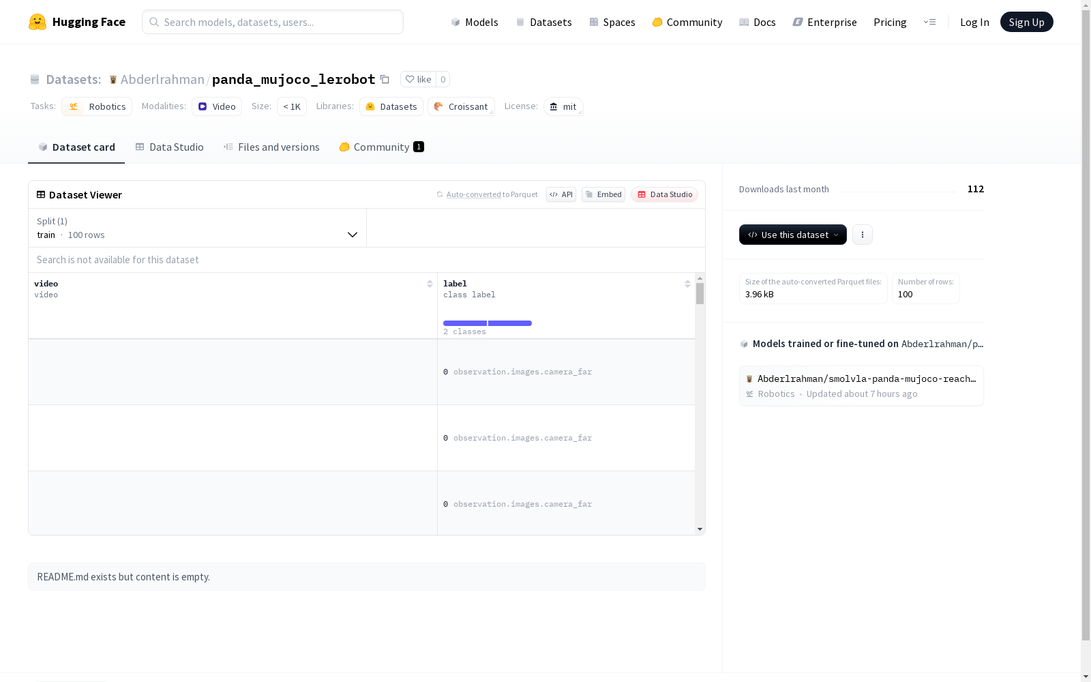The height and width of the screenshot is (682, 1091).
Task: Click the Croissant library tag
Action: [x=461, y=106]
